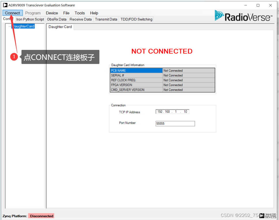This screenshot has width=279, height=220.
Task: Switch to Iron Python Script tab
Action: [x=30, y=19]
